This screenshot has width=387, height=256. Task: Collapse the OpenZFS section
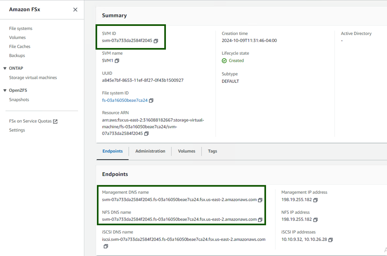[x=5, y=90]
